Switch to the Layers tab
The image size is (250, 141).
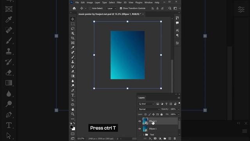[141, 98]
